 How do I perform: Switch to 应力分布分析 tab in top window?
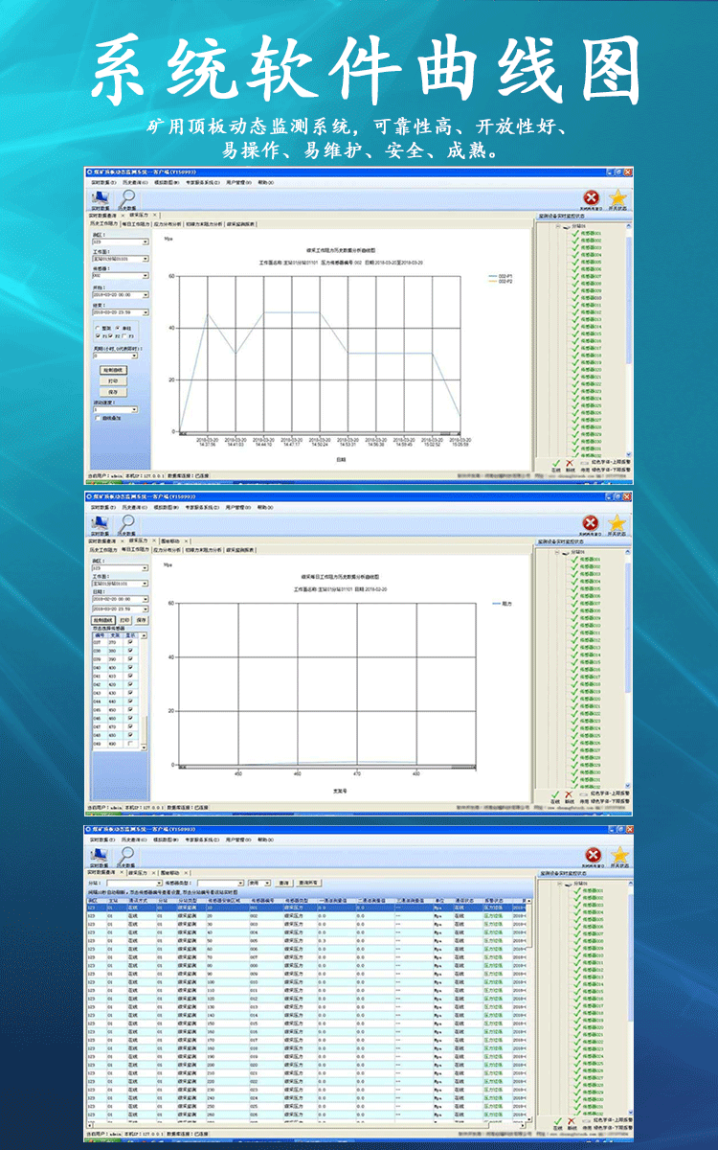[x=167, y=224]
